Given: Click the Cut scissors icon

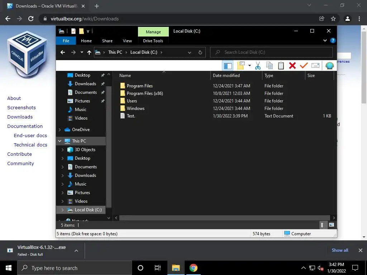Looking at the screenshot, I should 258,66.
